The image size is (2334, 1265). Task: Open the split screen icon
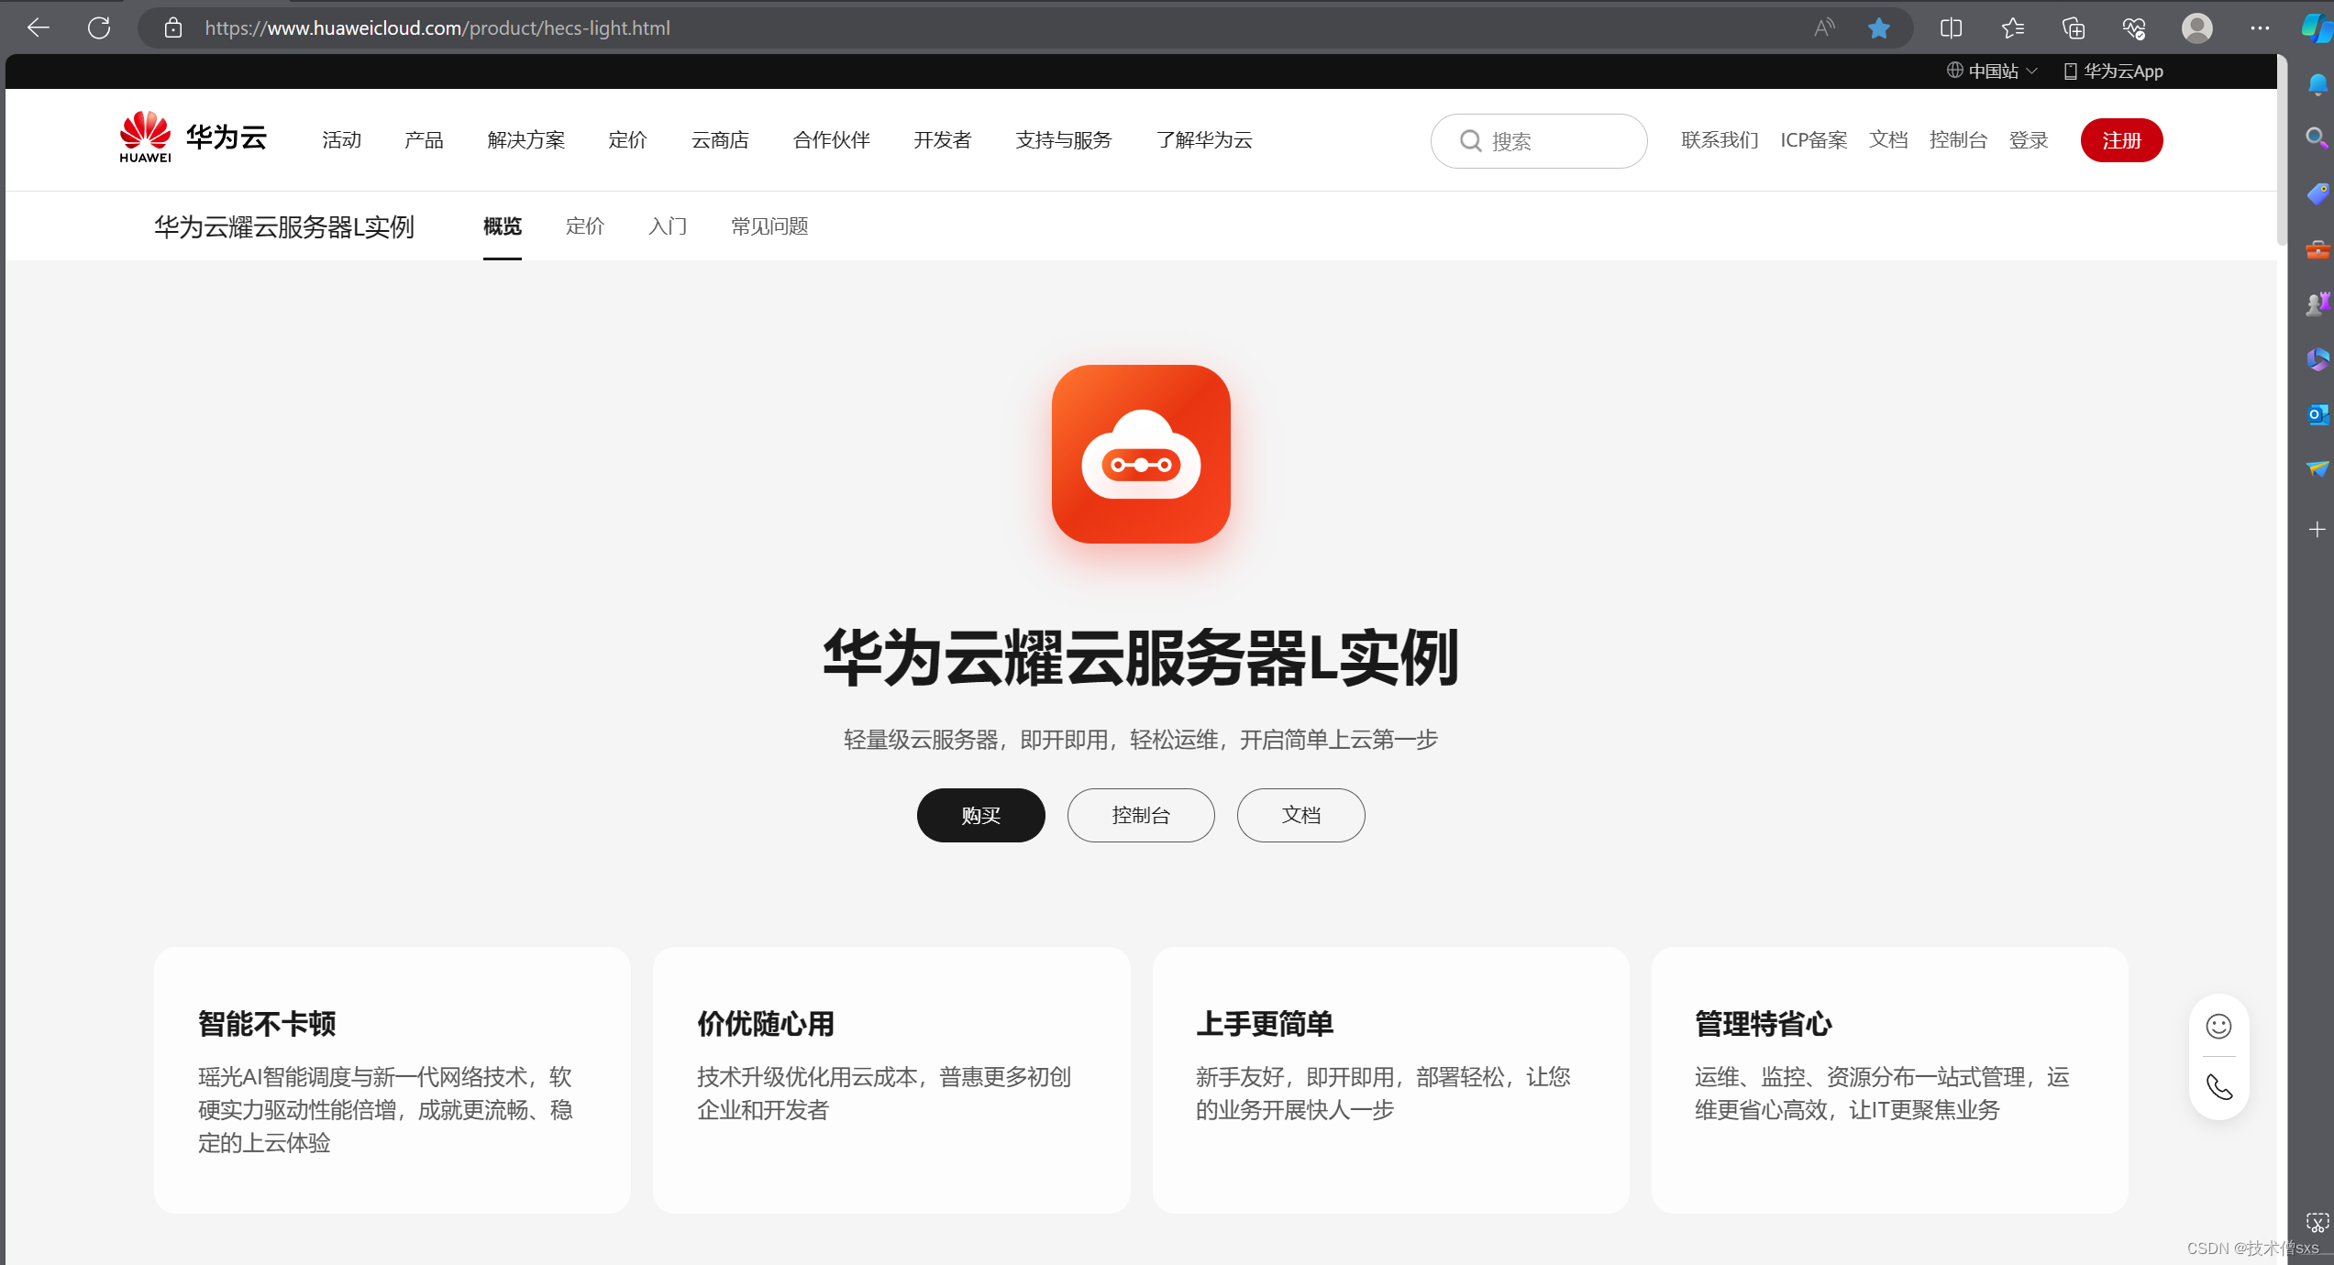pos(1951,27)
